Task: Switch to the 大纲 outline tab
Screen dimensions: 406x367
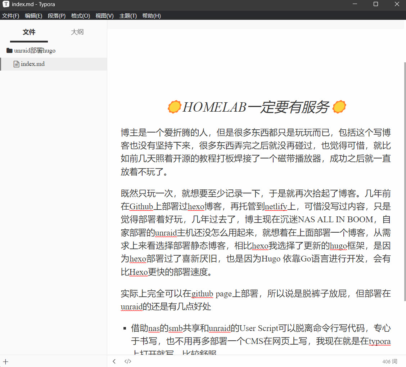Action: tap(77, 32)
